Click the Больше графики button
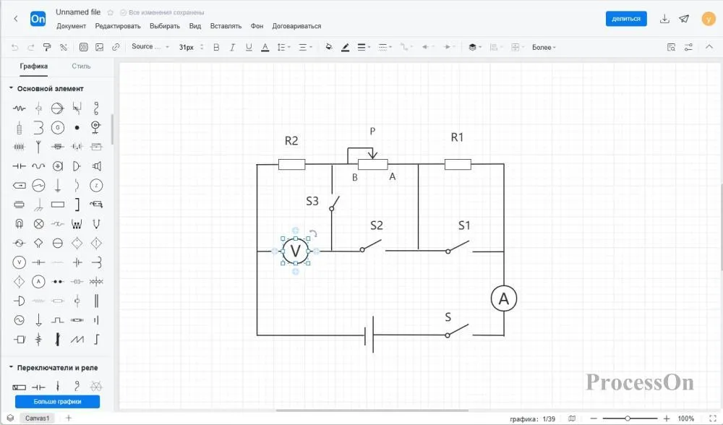The image size is (723, 425). click(57, 401)
